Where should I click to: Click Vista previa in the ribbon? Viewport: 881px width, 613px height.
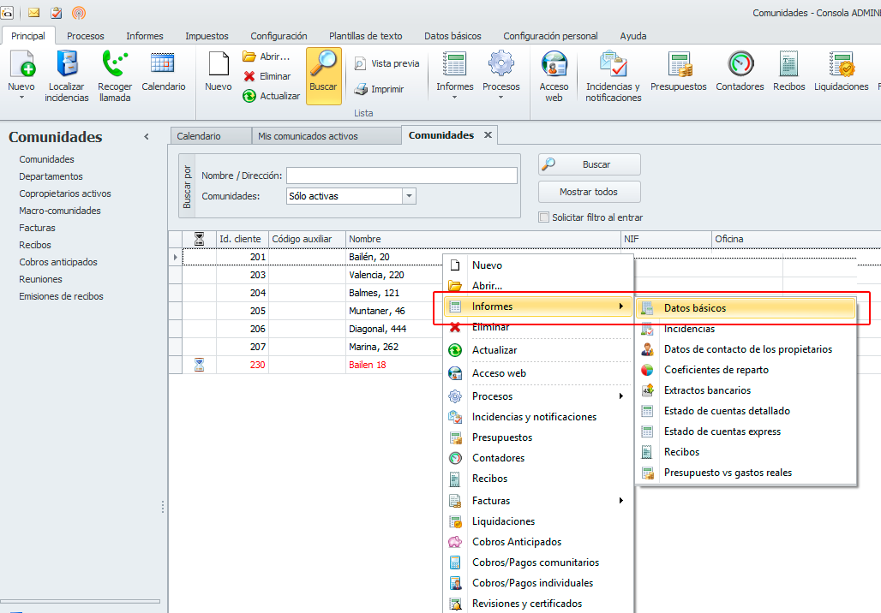387,63
